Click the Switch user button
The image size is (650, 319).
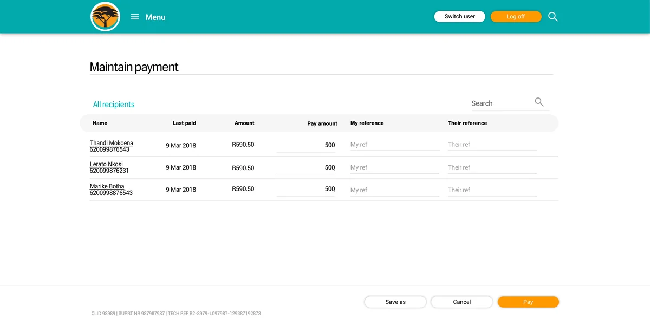point(460,17)
